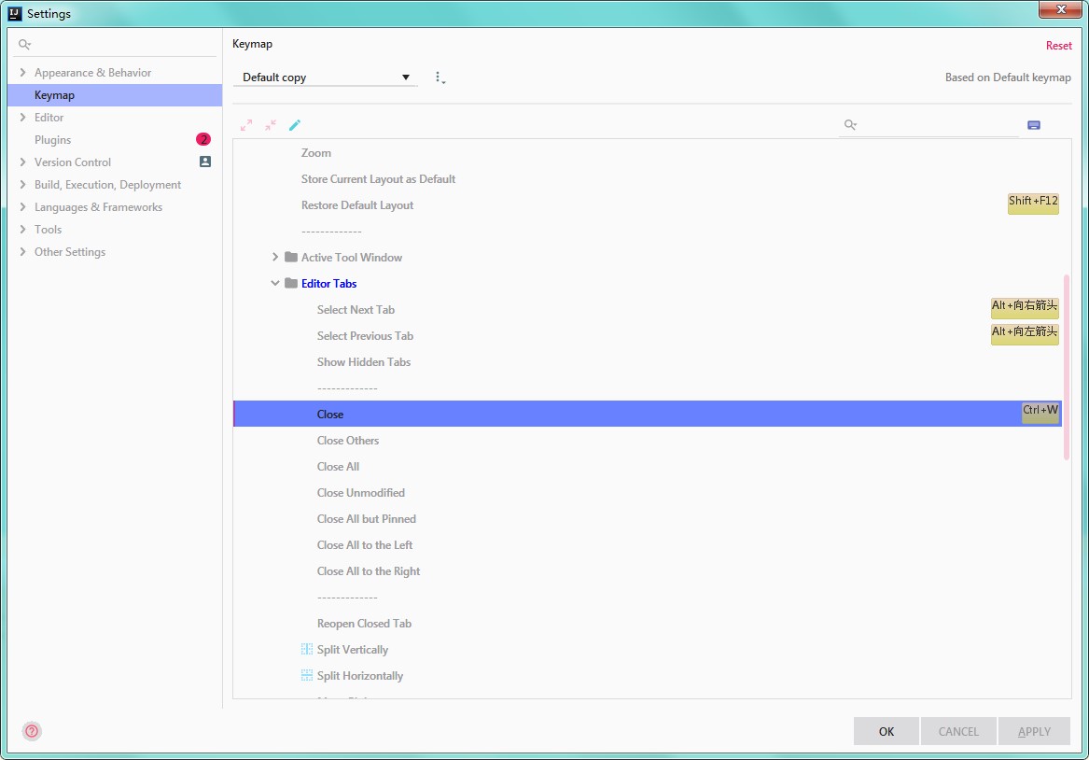Select the Split Horizontally action text
This screenshot has height=760, width=1089.
[360, 676]
